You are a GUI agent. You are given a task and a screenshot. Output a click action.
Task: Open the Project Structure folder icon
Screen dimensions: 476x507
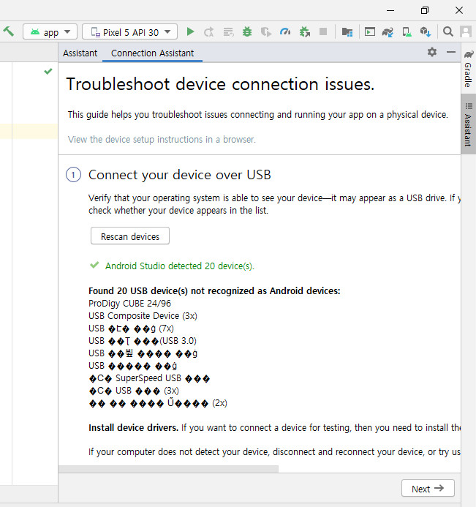click(347, 31)
